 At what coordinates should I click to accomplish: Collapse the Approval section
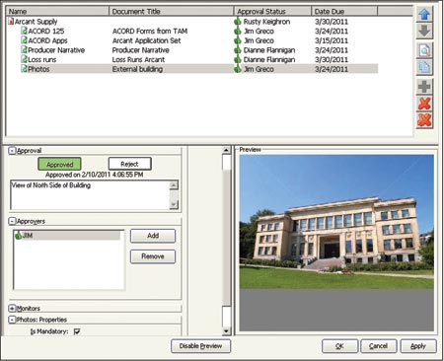coord(12,151)
